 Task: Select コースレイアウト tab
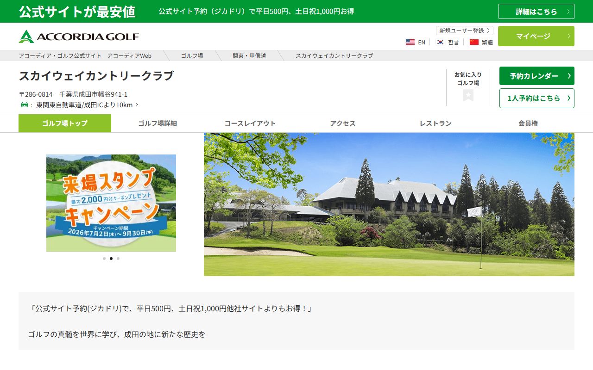(x=250, y=123)
